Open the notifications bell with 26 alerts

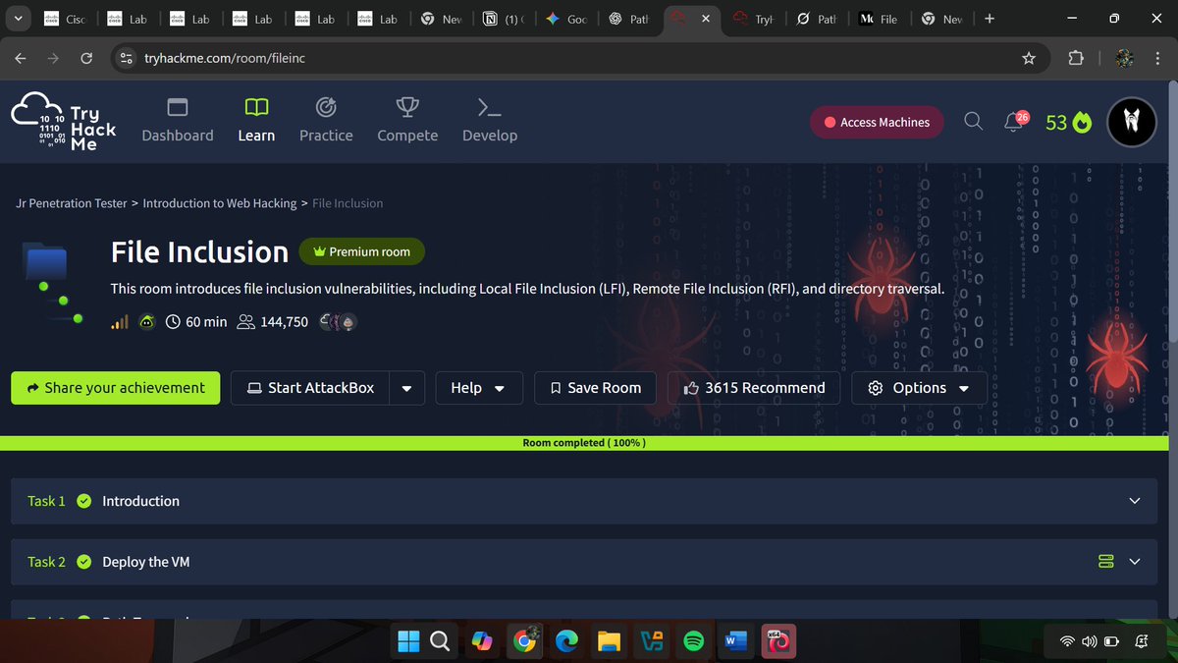click(1013, 122)
